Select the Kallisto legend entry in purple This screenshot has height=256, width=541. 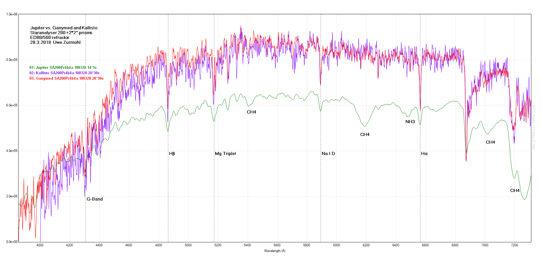(64, 73)
